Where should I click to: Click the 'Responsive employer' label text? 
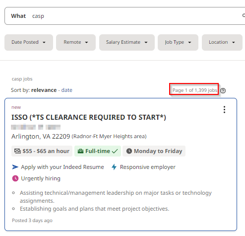(148, 167)
